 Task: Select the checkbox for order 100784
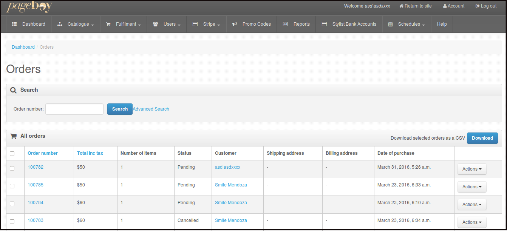pos(12,204)
